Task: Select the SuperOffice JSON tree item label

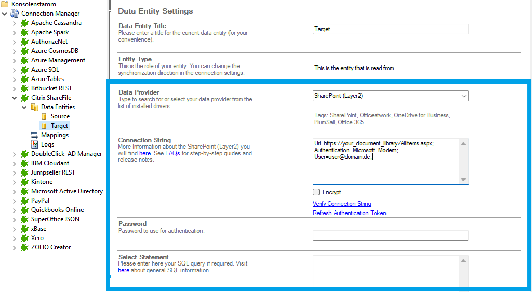Action: [55, 219]
